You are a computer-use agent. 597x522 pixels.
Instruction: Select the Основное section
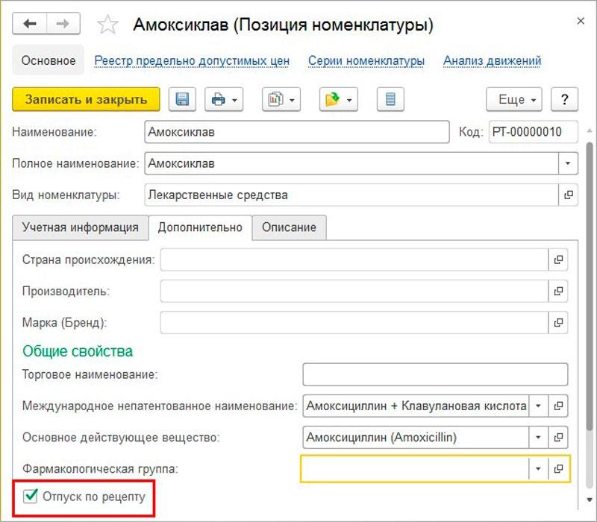(x=49, y=60)
